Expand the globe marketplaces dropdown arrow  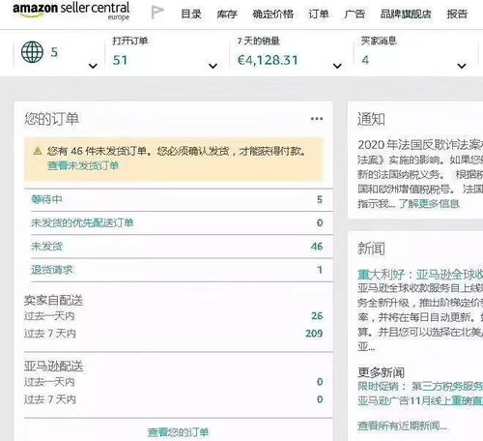(93, 66)
